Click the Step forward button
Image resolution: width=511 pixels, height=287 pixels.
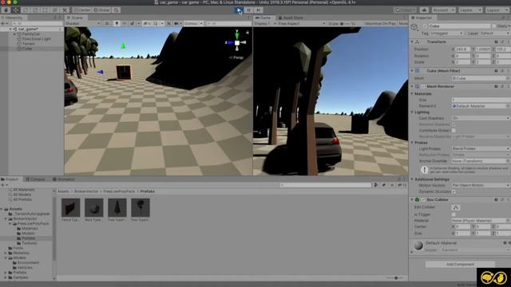[258, 10]
